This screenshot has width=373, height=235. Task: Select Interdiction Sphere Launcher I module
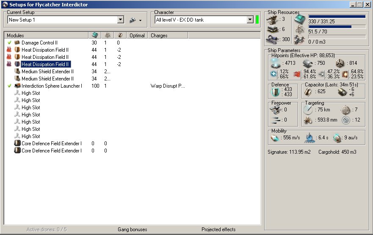click(52, 86)
